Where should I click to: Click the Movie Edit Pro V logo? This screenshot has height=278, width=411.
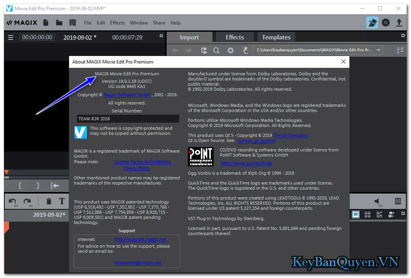81,132
